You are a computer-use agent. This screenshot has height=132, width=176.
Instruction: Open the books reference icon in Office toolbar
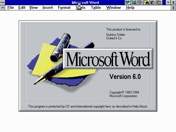click(153, 2)
